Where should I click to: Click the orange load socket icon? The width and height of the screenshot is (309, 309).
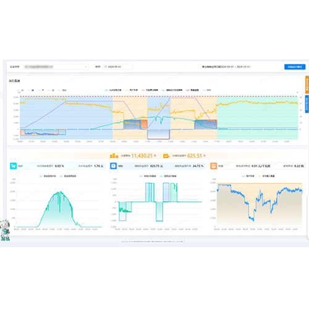(214, 166)
